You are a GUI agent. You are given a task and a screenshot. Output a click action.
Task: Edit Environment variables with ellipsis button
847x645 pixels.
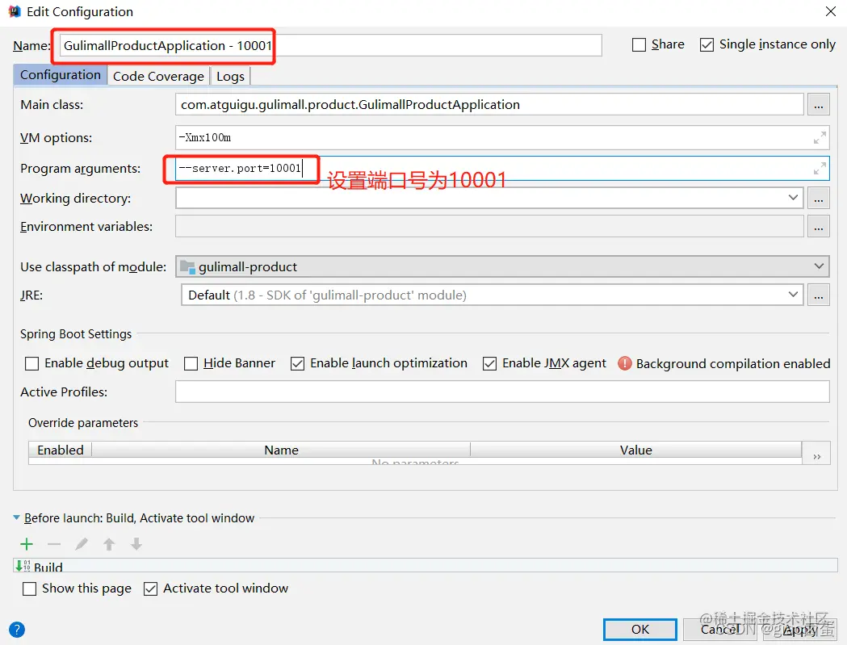pyautogui.click(x=819, y=226)
